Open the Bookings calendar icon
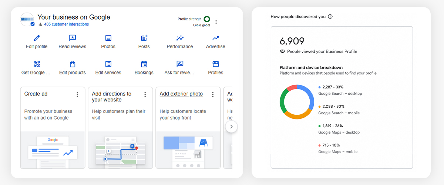This screenshot has height=185, width=444. point(144,64)
